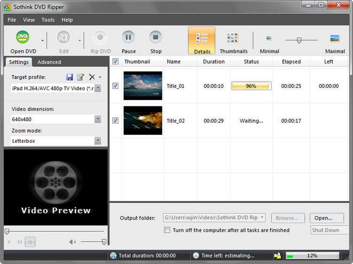
Task: Open the Shut Down action dropdown
Action: click(x=330, y=230)
